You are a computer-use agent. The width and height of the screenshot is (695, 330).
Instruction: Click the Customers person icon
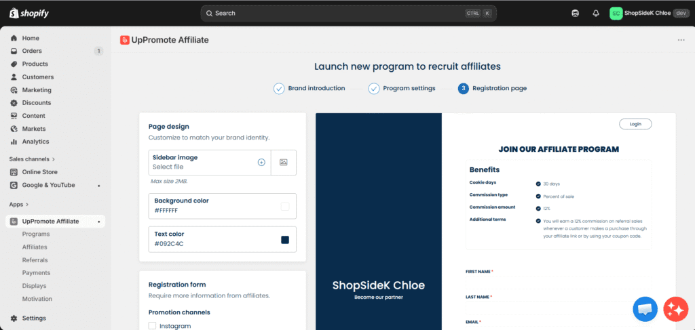point(14,77)
